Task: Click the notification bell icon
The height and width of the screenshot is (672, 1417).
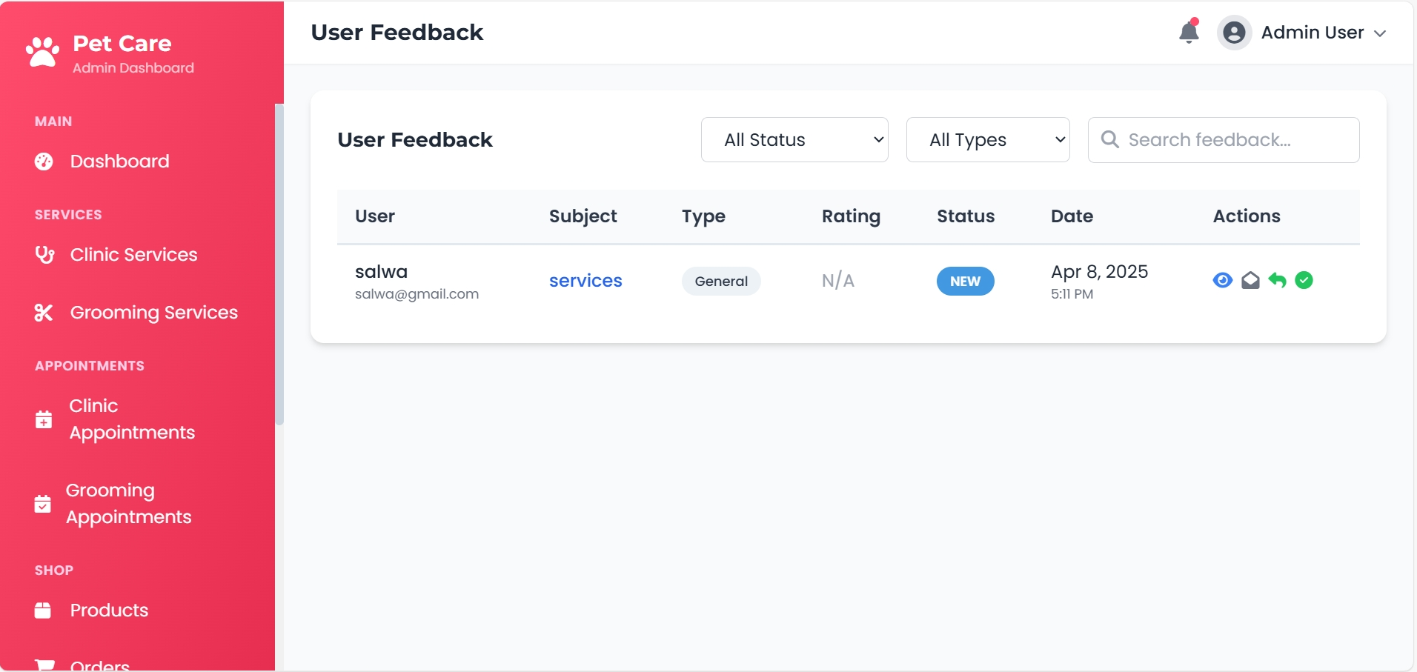Action: click(1189, 33)
